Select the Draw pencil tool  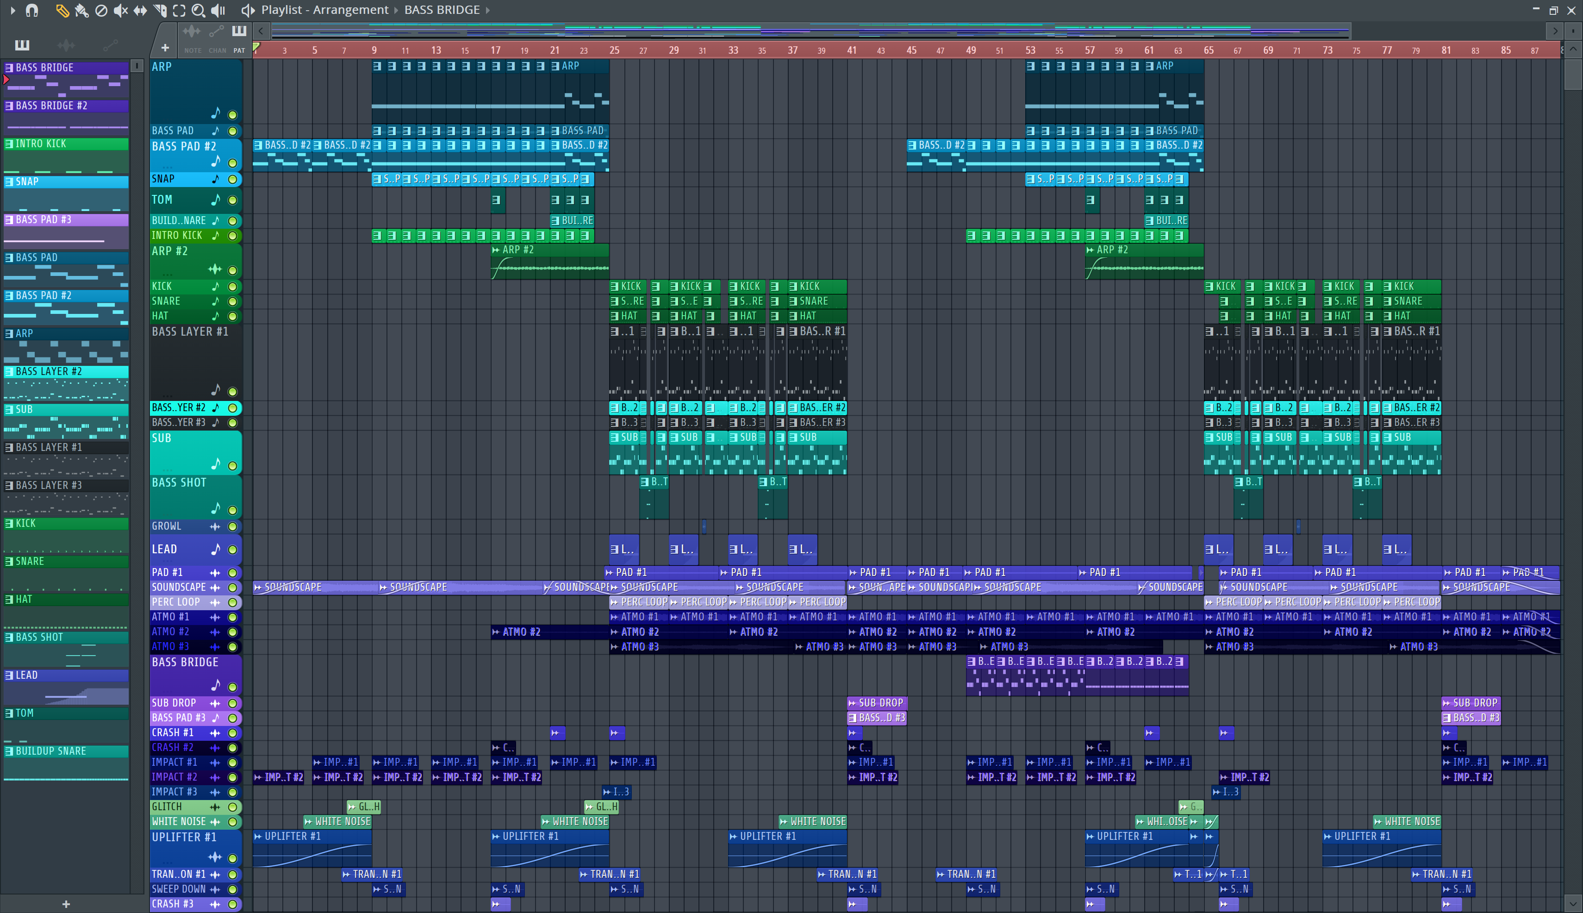62,10
